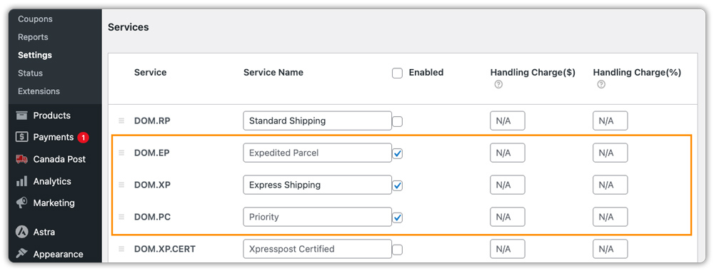
Task: Click the drag handle for DOM.PC row
Action: coord(121,217)
